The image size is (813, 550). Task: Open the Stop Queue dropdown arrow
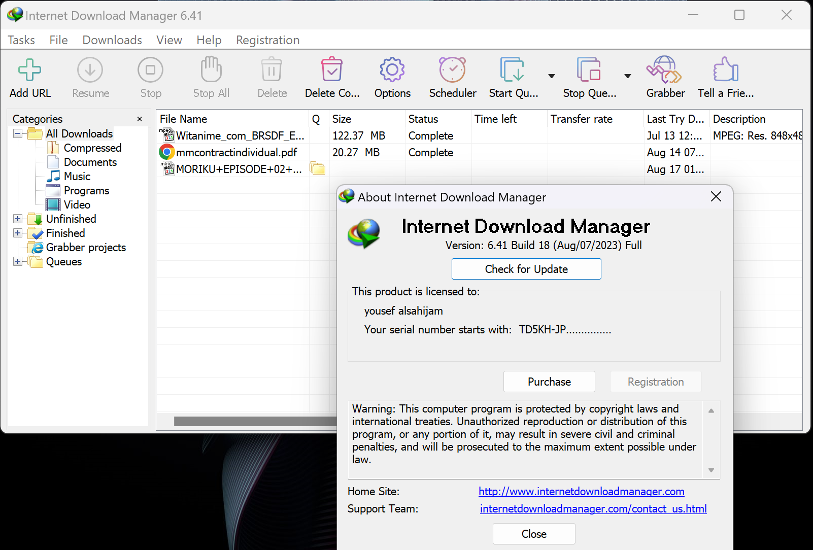coord(628,76)
